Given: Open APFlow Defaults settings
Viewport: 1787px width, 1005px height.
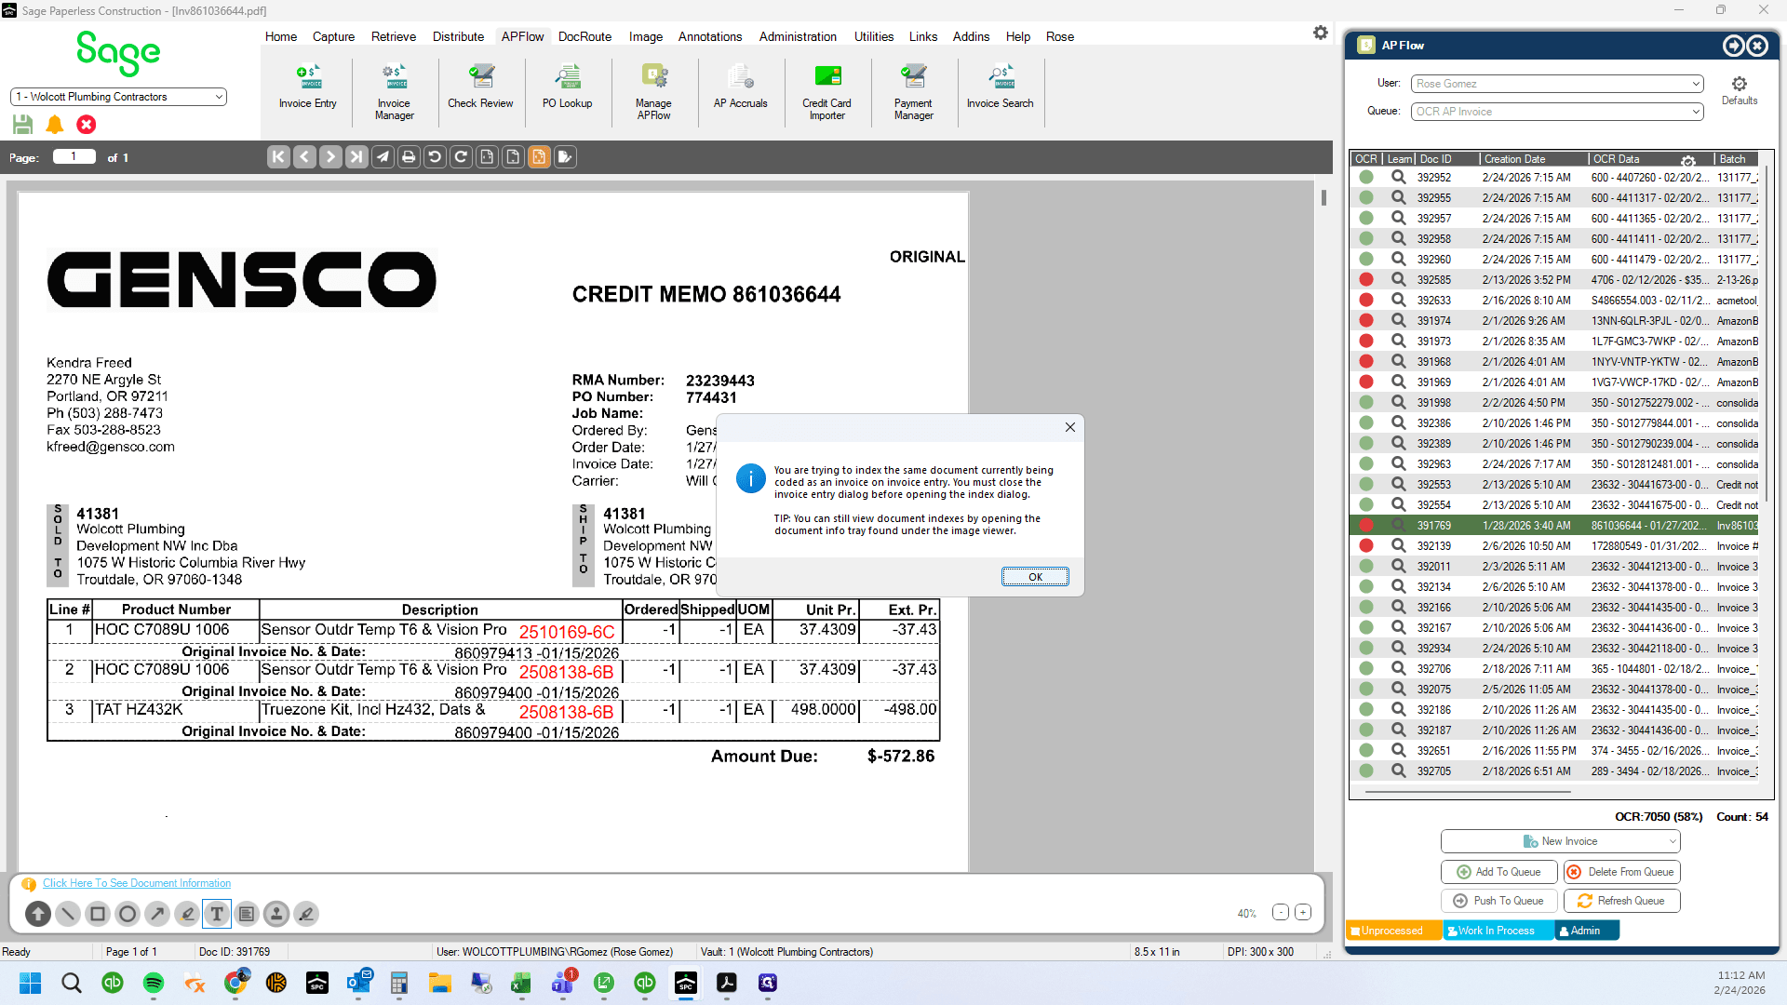Looking at the screenshot, I should point(1739,90).
